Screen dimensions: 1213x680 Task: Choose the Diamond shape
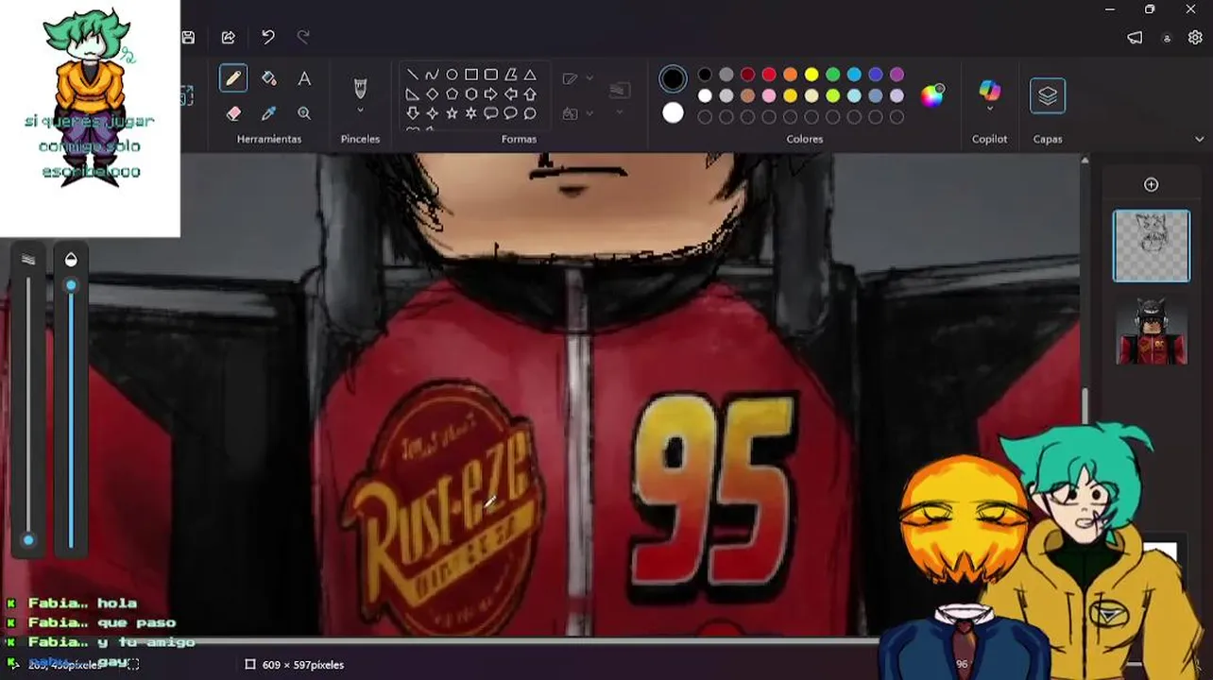(432, 94)
